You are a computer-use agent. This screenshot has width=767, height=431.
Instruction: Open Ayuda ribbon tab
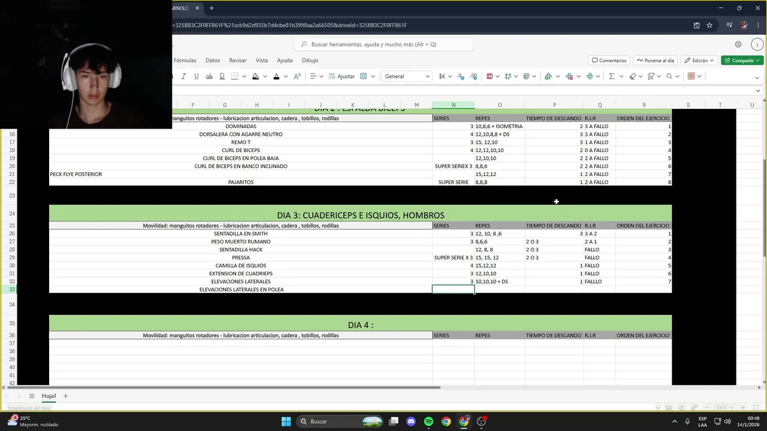285,60
